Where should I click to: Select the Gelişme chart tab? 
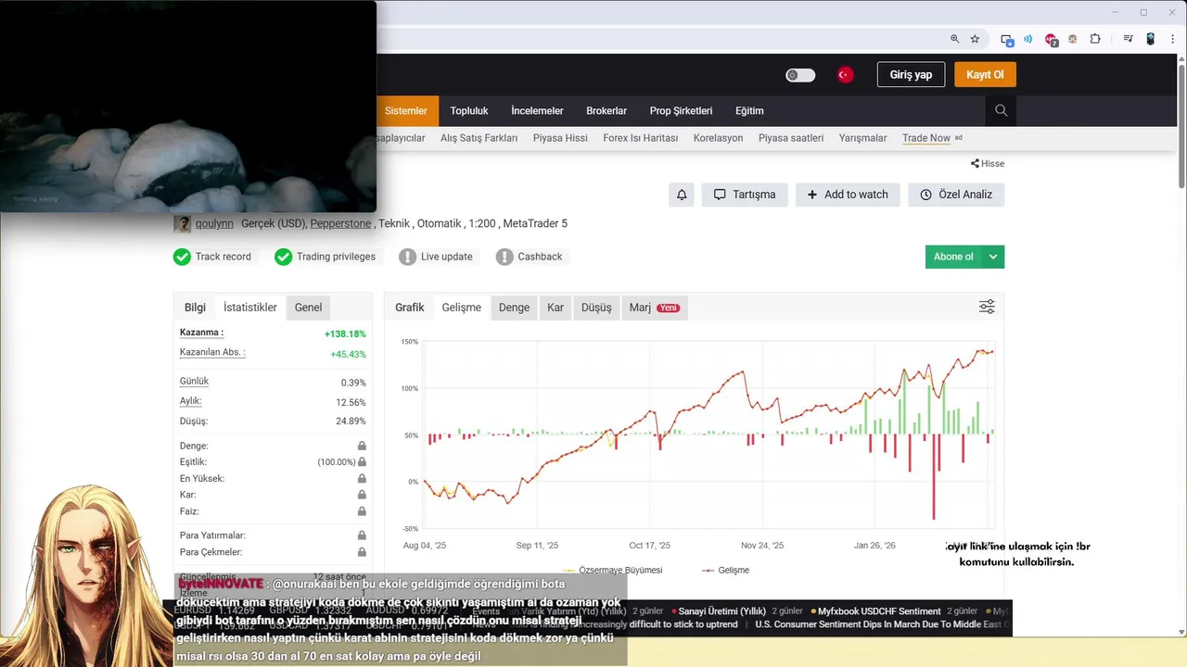462,308
